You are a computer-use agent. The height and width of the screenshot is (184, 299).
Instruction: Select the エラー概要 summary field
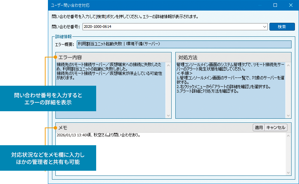coord(184,44)
